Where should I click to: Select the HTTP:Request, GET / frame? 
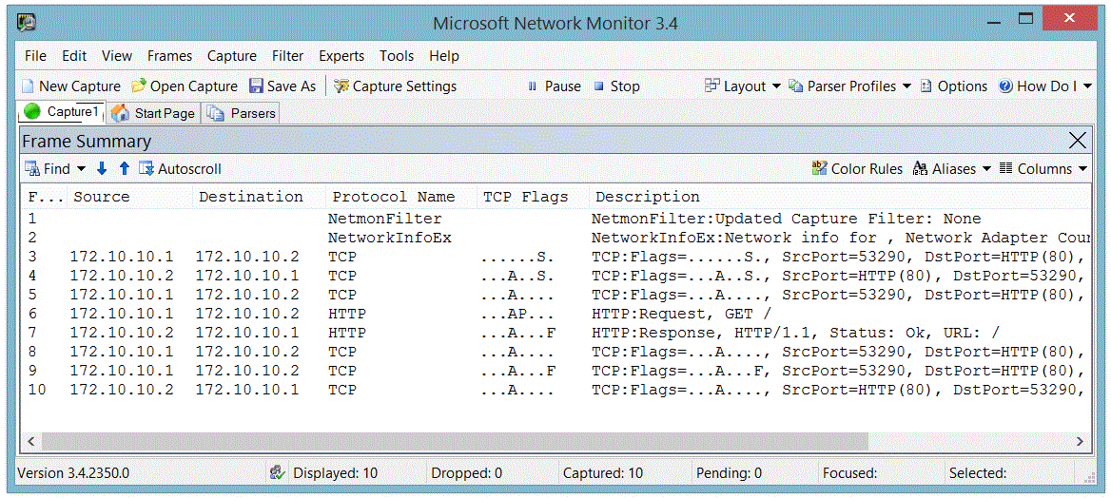pyautogui.click(x=556, y=314)
